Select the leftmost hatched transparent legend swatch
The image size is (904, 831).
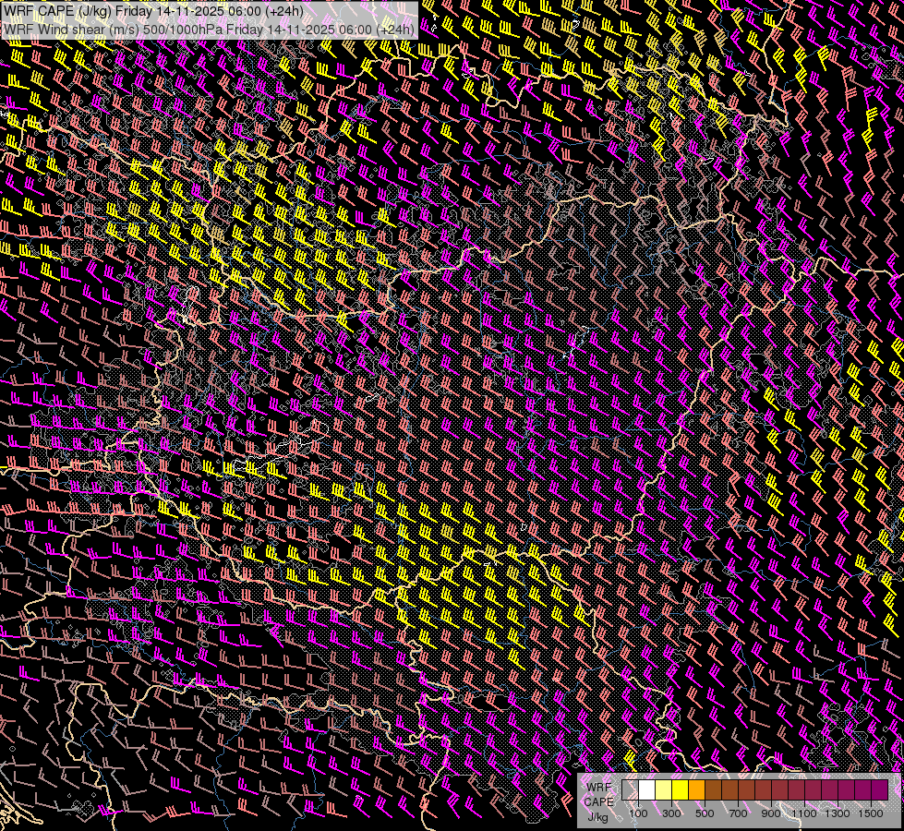pos(631,790)
